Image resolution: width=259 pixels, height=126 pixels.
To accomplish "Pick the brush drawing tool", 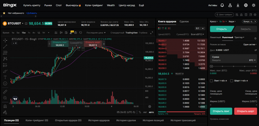I will (5, 71).
